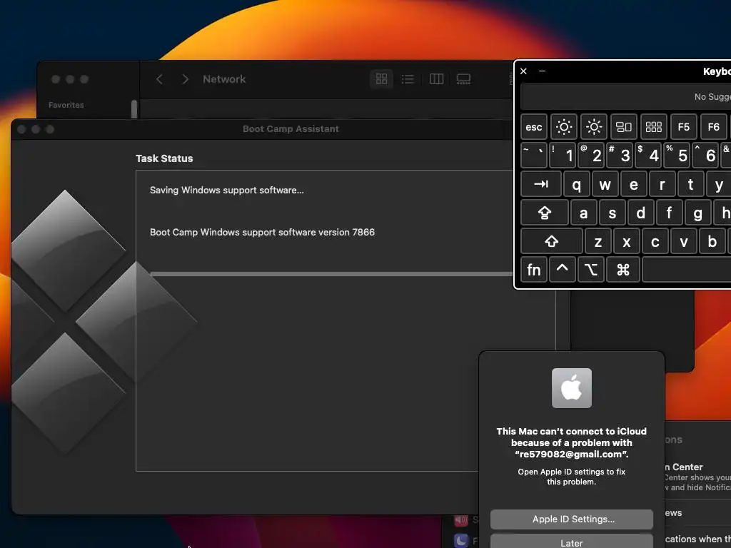Tap the s key
The width and height of the screenshot is (731, 548).
point(612,213)
